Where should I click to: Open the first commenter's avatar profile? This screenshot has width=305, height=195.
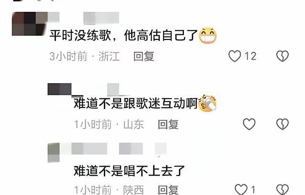click(x=30, y=24)
